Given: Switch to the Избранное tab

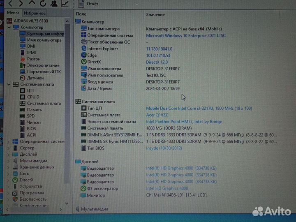Looking at the screenshot, I should coord(35,13).
